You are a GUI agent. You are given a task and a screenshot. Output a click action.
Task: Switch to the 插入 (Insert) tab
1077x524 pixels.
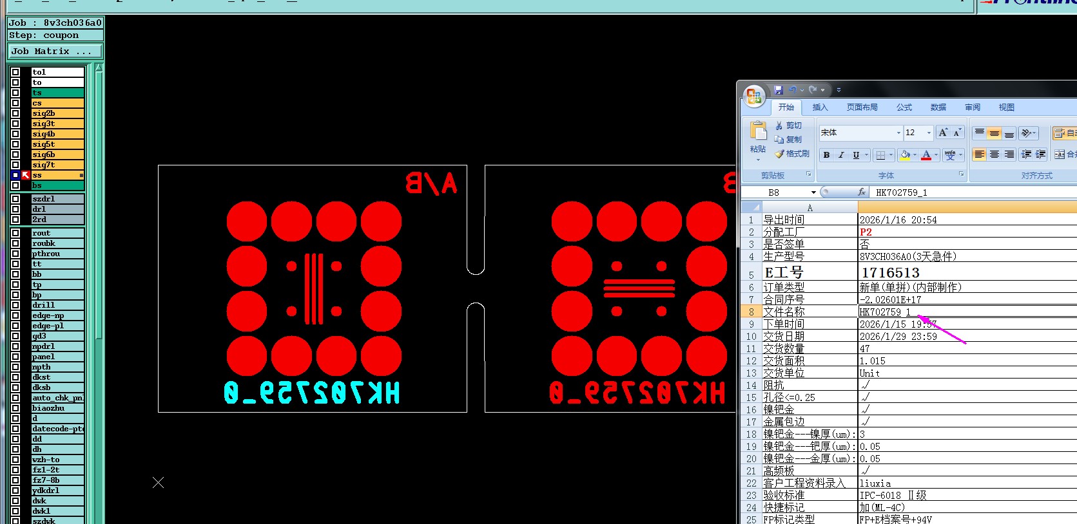[820, 108]
